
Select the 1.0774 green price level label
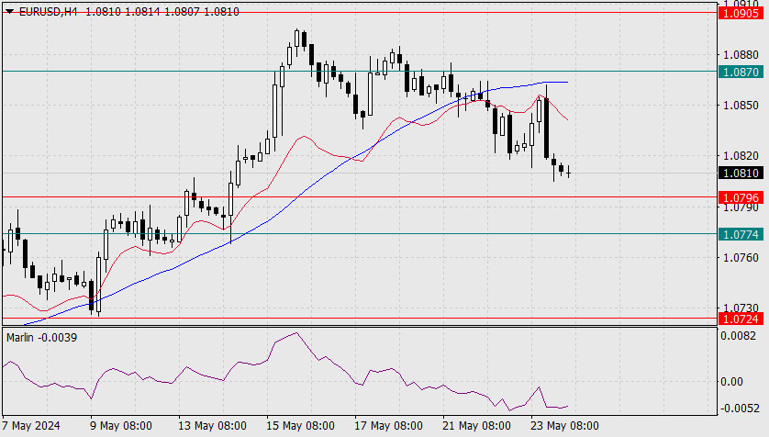coord(741,234)
